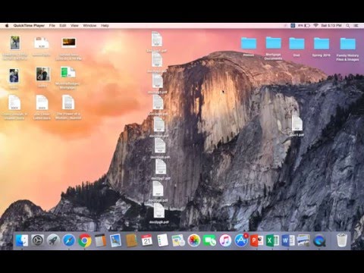Select the doc1.pdf file on desktop
Screen dimensions: 364x273
(297, 126)
